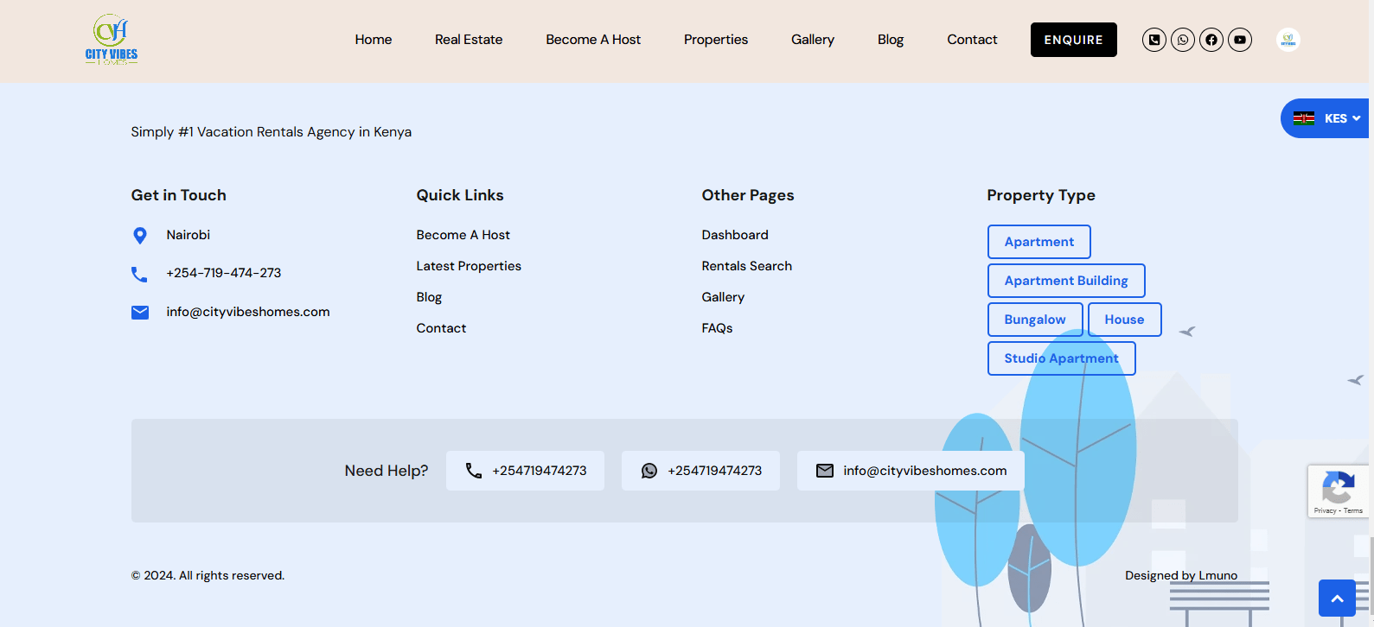Open the Real Estate menu item
Image resolution: width=1374 pixels, height=627 pixels.
(x=468, y=40)
